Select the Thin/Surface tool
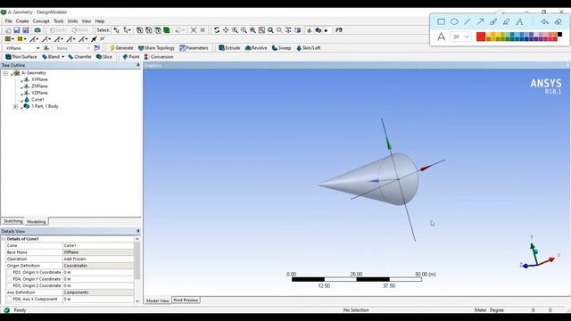Image resolution: width=571 pixels, height=321 pixels. point(21,57)
